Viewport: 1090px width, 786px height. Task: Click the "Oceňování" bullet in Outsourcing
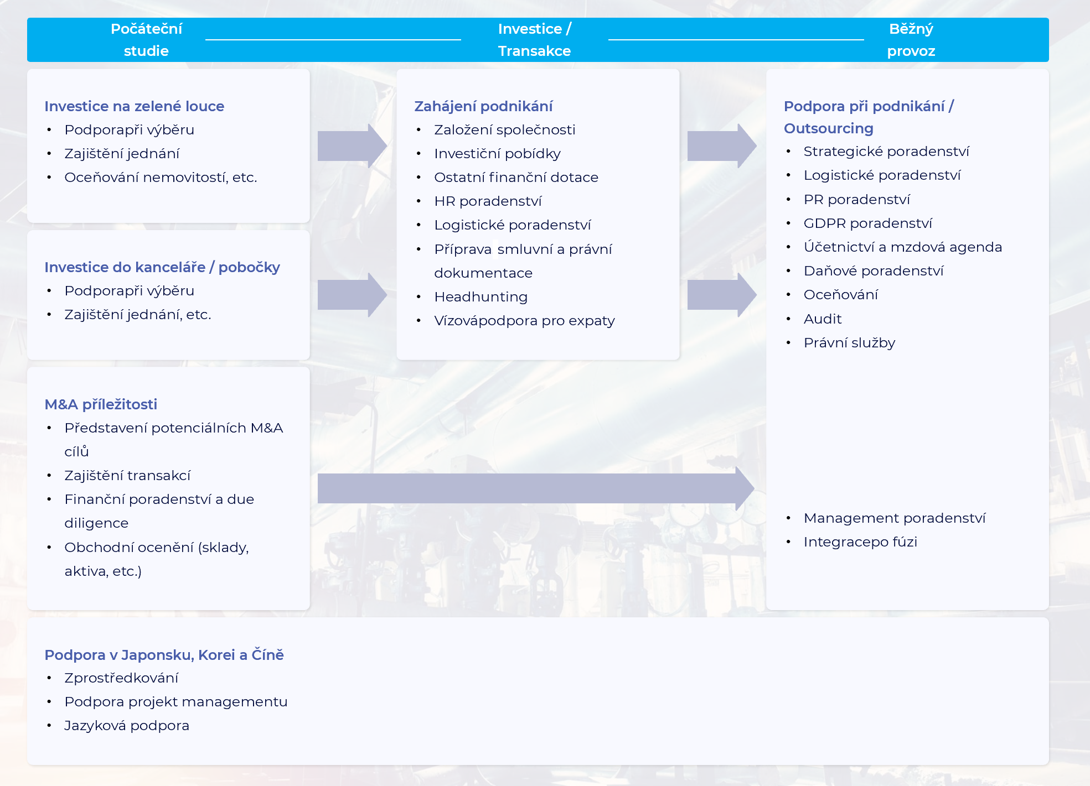(x=841, y=295)
